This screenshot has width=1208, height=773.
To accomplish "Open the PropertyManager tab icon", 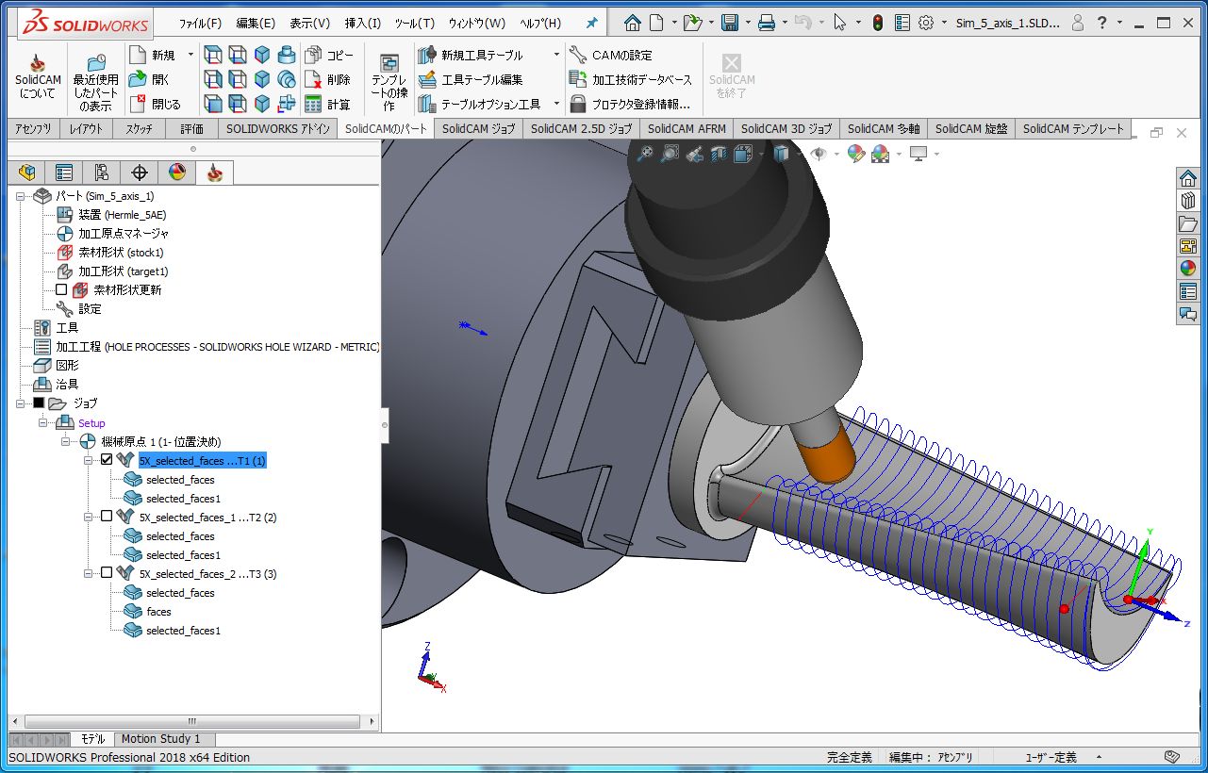I will [x=64, y=172].
